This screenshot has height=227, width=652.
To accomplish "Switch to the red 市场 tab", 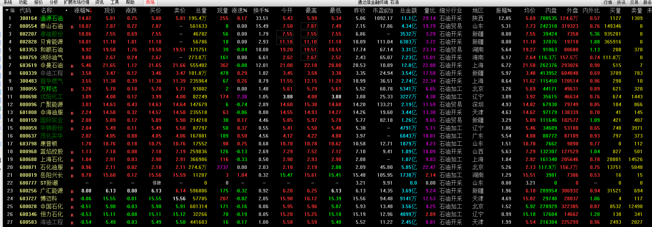I will coord(150,2).
